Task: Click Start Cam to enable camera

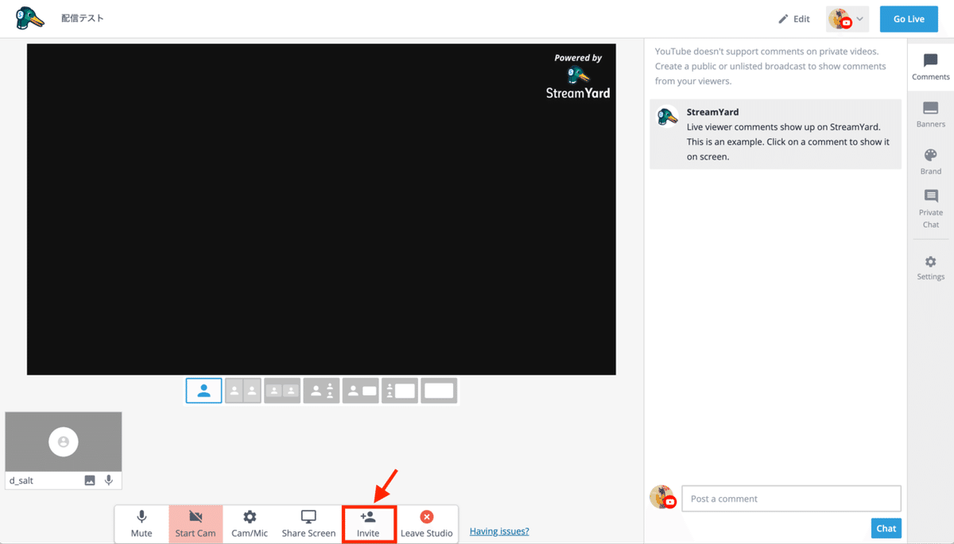Action: 196,524
